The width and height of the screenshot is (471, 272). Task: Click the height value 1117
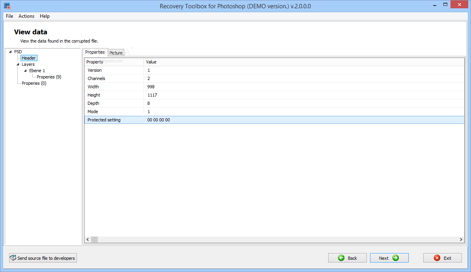152,95
